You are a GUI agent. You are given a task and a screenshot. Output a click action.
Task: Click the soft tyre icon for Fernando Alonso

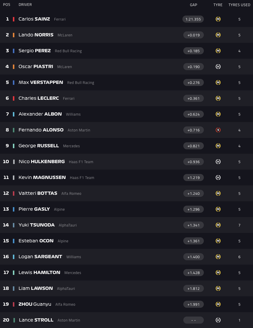click(x=218, y=130)
